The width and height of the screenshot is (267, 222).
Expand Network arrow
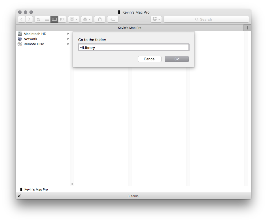tap(68, 39)
